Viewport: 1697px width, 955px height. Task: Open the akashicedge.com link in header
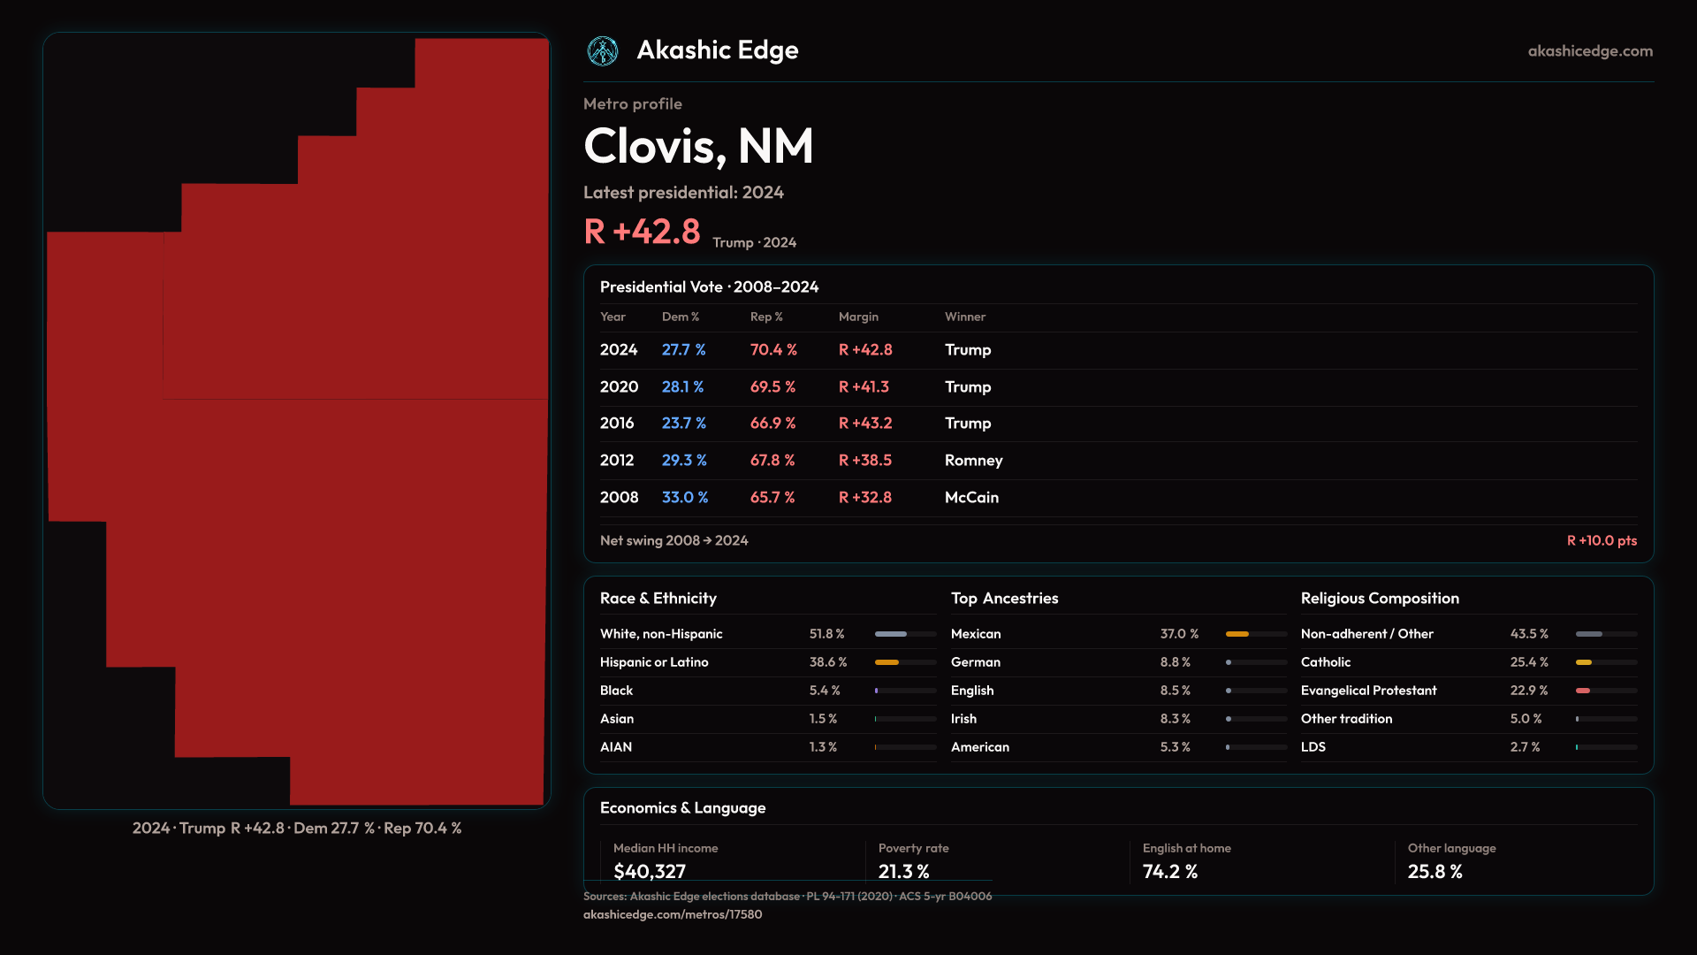[1589, 51]
